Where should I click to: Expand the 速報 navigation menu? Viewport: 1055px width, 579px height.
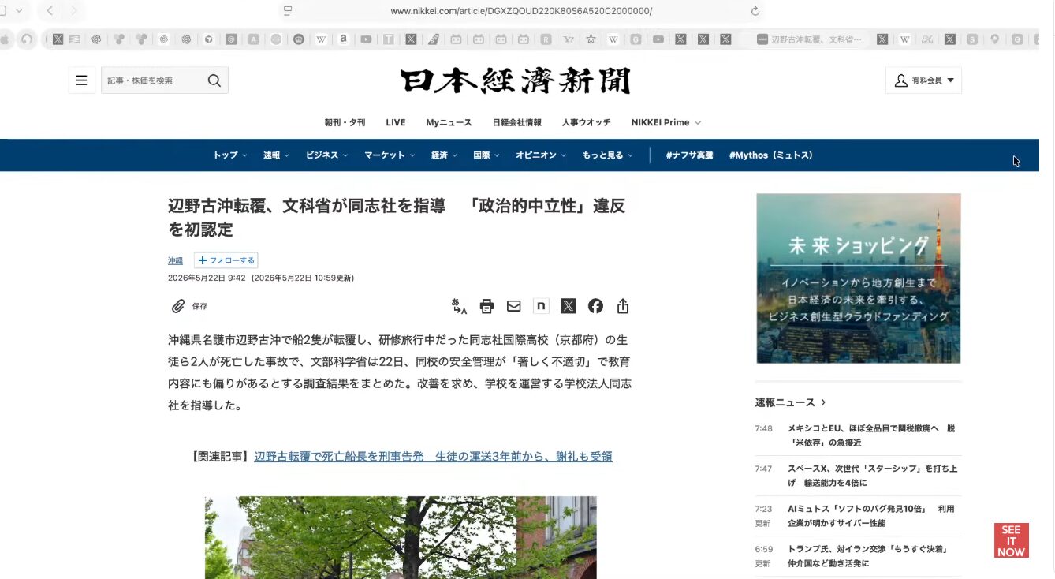276,155
